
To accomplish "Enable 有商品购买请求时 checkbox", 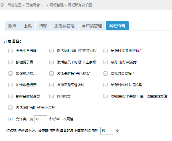I will coord(51,85).
